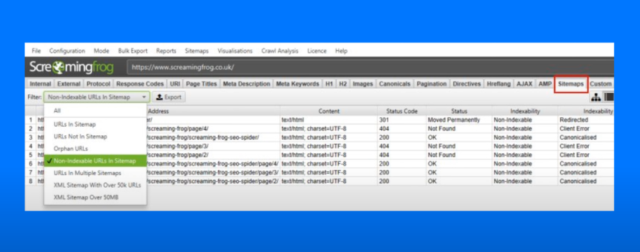Open the File menu
This screenshot has height=252, width=640.
click(x=36, y=51)
